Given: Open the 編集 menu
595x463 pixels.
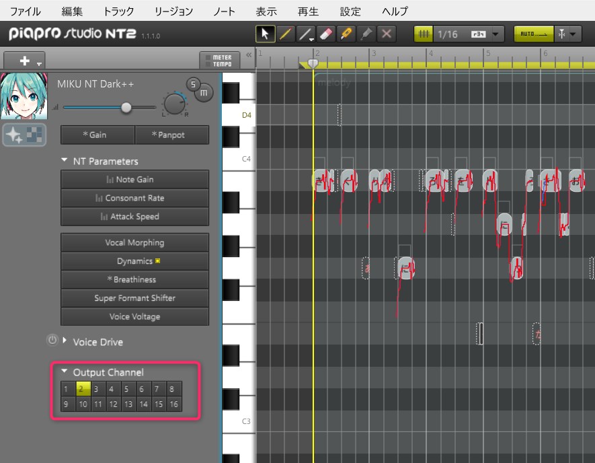Looking at the screenshot, I should click(x=72, y=11).
